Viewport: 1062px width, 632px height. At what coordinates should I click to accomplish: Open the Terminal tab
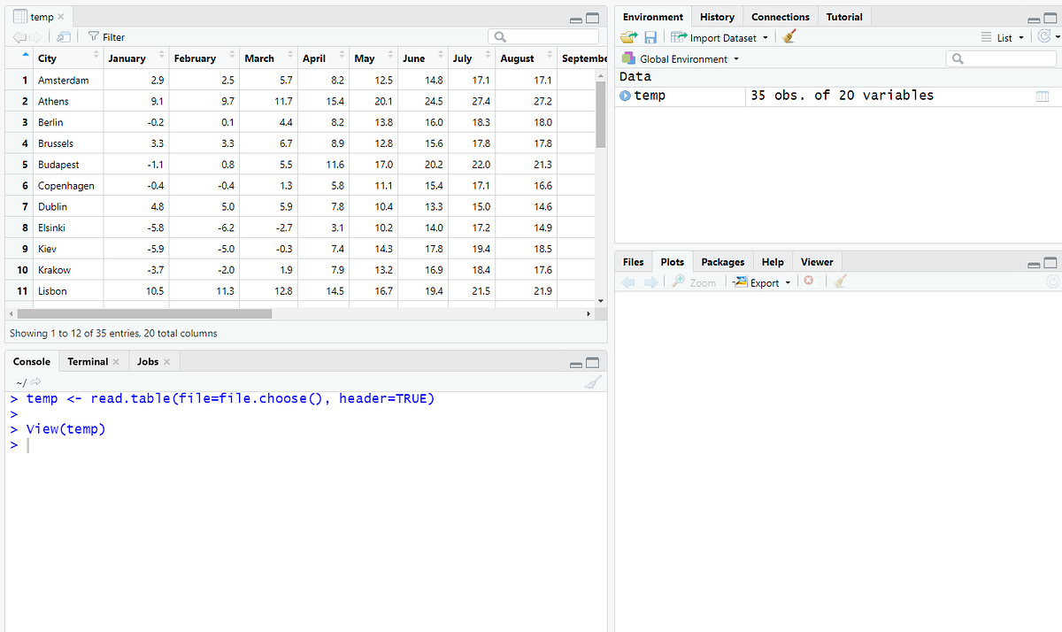(87, 361)
